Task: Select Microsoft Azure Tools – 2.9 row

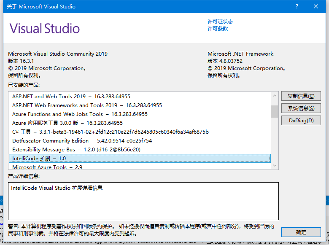Action: [140, 167]
